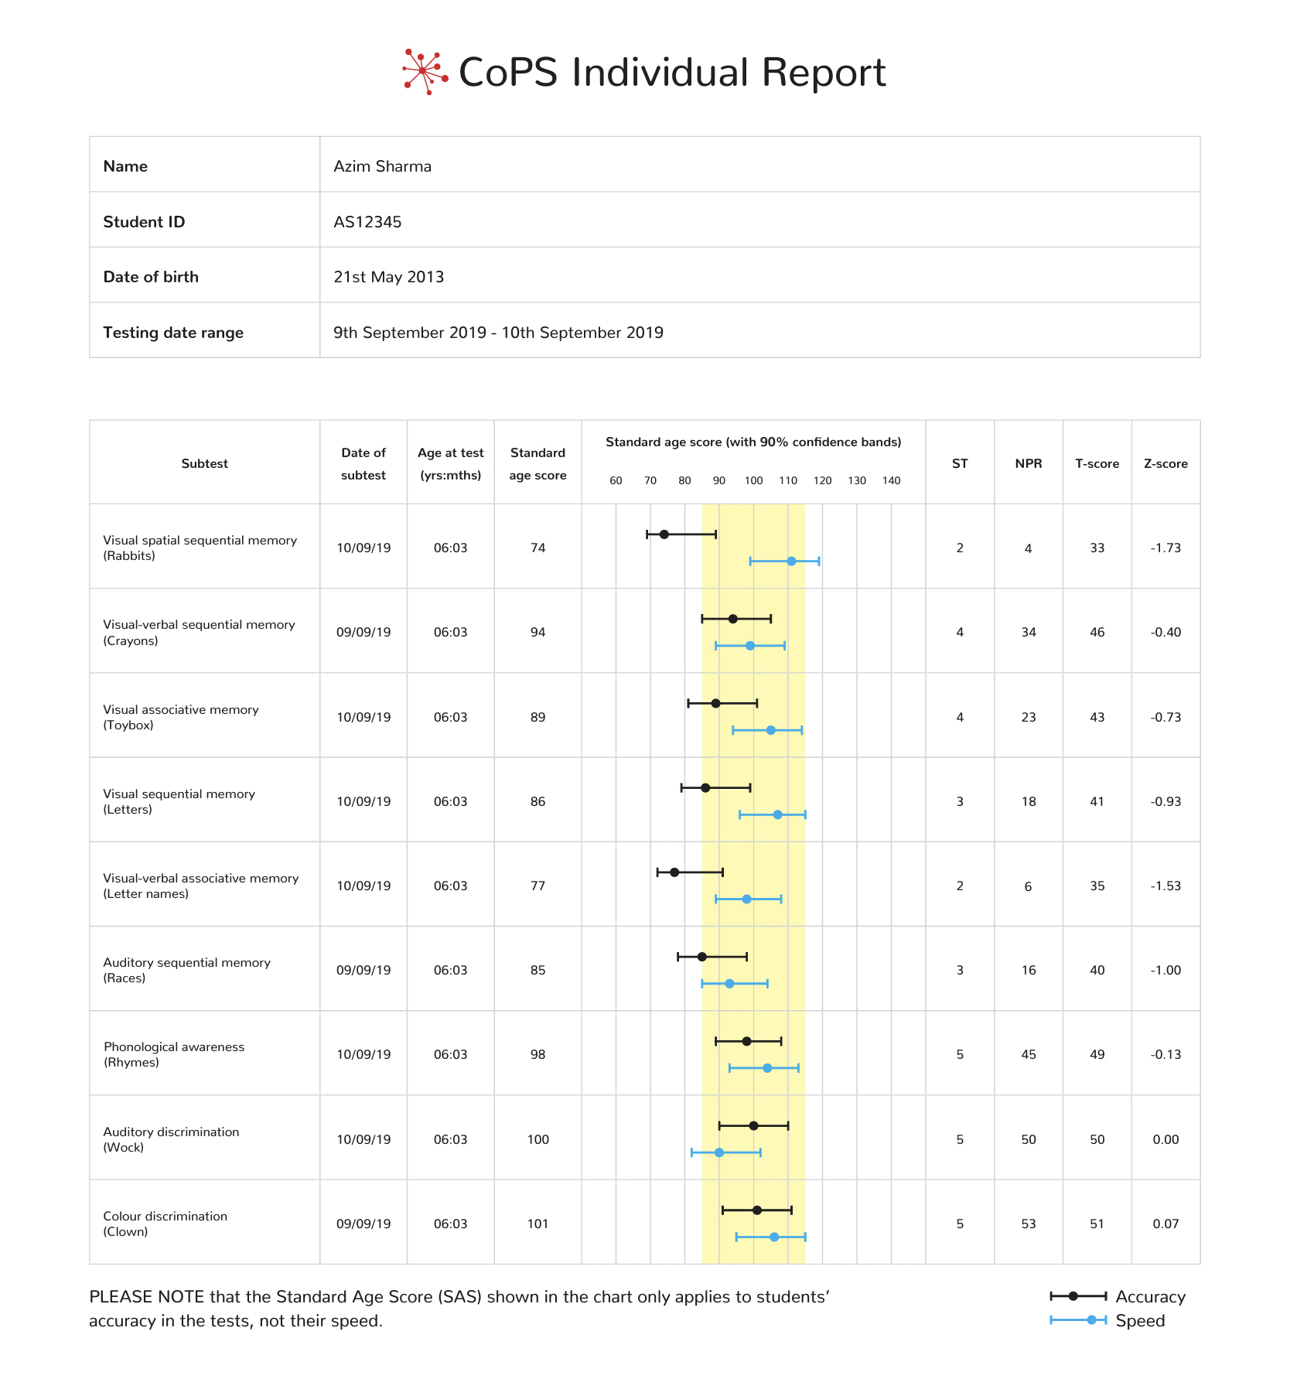1290x1386 pixels.
Task: Click the Letters standard age score 86
Action: [537, 801]
